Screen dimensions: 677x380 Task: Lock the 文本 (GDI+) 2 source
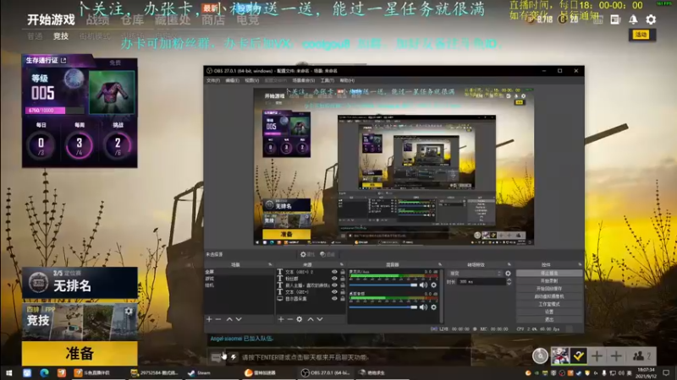pyautogui.click(x=343, y=272)
